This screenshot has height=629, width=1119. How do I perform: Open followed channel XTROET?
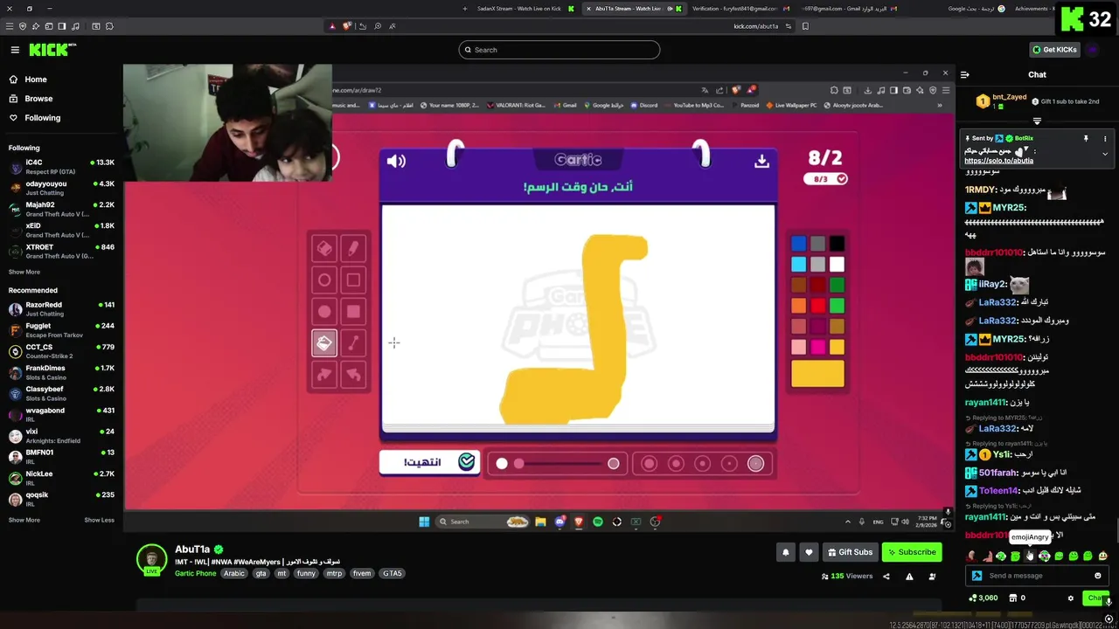click(61, 251)
